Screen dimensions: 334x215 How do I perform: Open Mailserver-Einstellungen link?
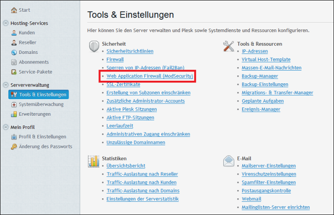pos(269,166)
